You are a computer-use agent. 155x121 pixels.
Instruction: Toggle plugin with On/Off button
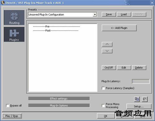click(x=109, y=68)
